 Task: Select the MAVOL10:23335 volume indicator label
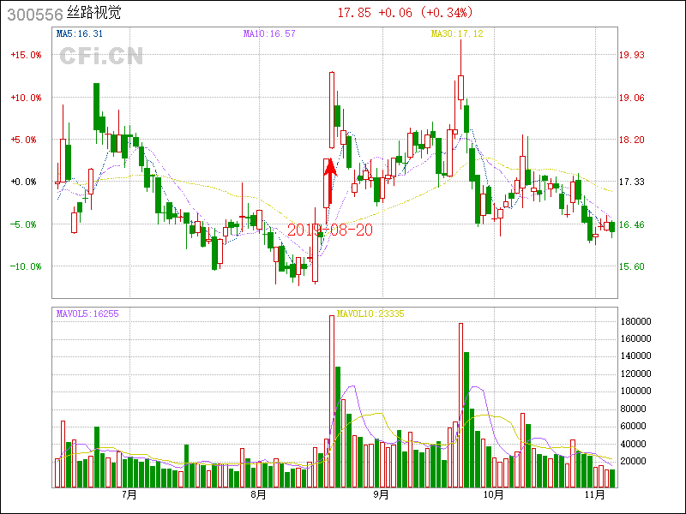tap(370, 314)
